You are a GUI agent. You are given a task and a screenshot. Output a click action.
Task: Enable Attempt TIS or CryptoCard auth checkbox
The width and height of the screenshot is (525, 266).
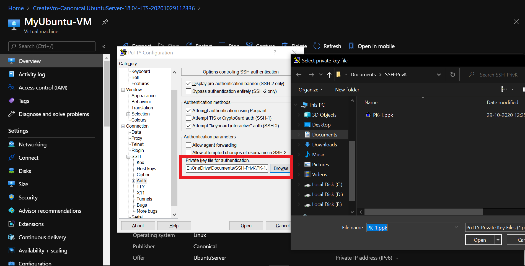pos(188,118)
